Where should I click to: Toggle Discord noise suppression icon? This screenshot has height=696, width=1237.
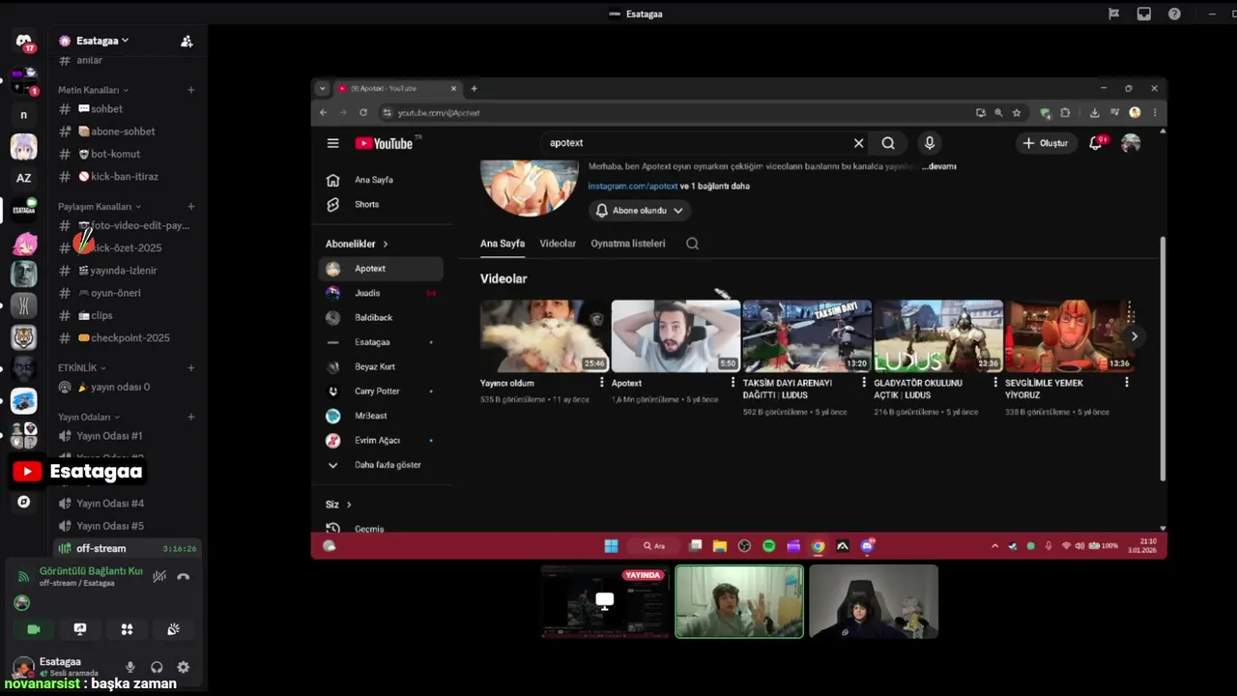coord(159,576)
